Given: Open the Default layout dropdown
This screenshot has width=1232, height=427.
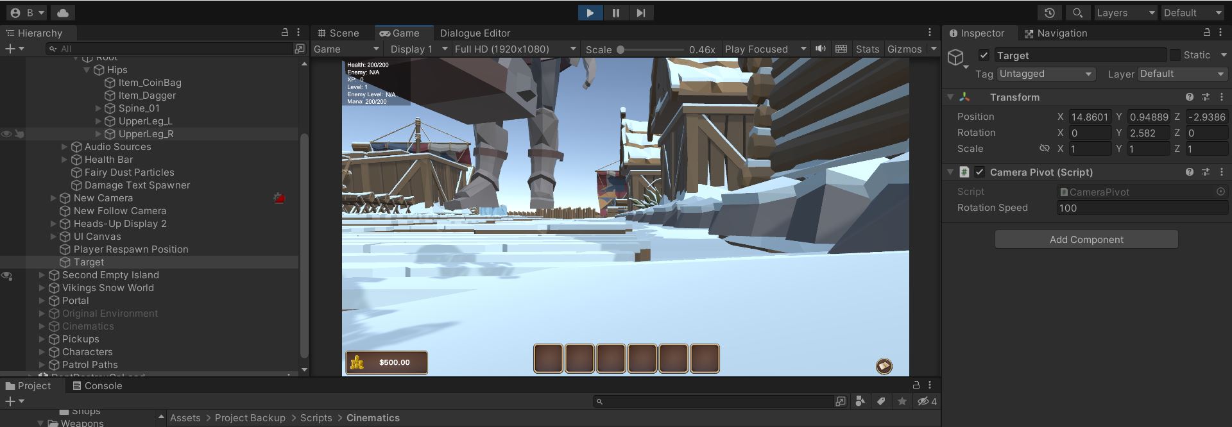Looking at the screenshot, I should click(x=1193, y=13).
